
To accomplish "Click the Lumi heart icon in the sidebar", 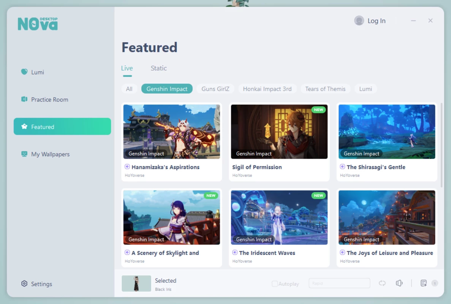I will pyautogui.click(x=24, y=71).
